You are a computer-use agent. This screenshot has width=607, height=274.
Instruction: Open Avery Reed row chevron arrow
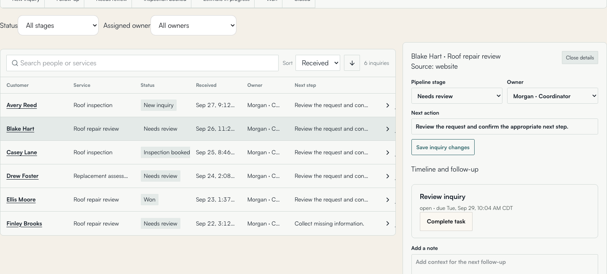coord(388,105)
